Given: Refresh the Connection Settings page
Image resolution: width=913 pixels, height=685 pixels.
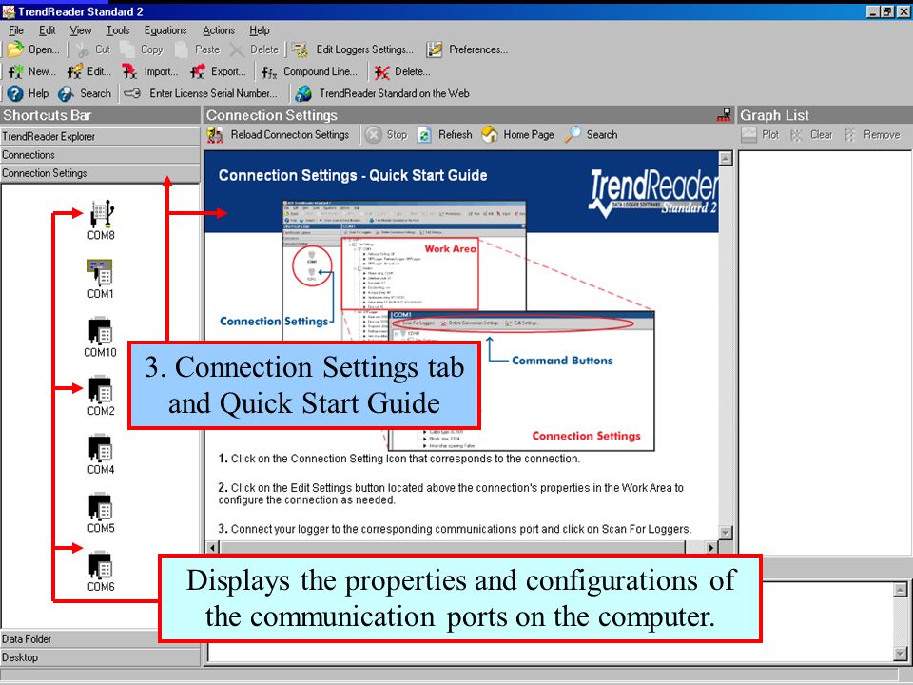Looking at the screenshot, I should pos(444,134).
